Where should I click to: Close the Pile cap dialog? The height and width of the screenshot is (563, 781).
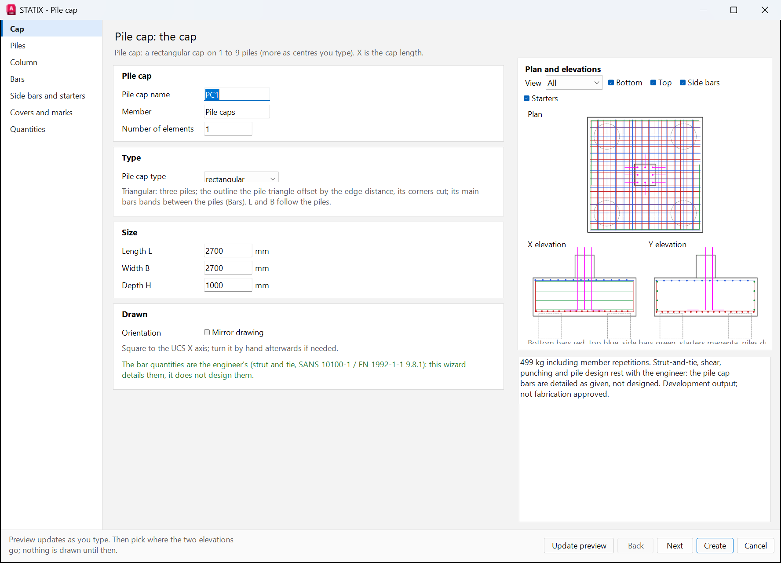pyautogui.click(x=765, y=10)
